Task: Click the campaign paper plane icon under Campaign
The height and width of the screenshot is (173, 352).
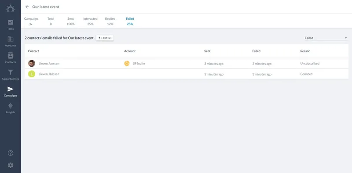Action: pos(31,24)
